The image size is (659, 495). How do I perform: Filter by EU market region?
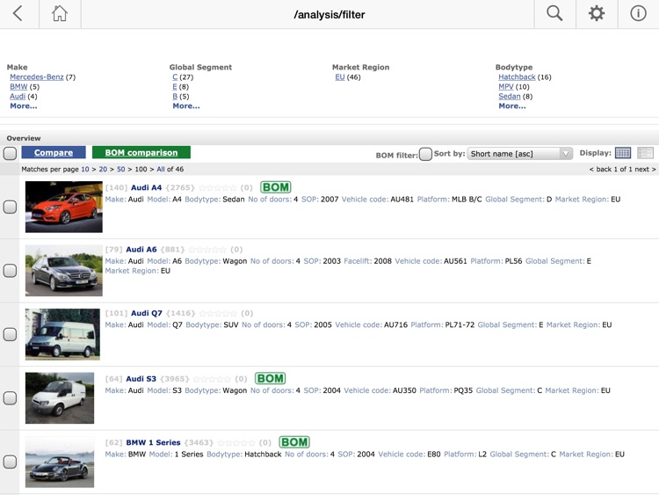[x=340, y=77]
